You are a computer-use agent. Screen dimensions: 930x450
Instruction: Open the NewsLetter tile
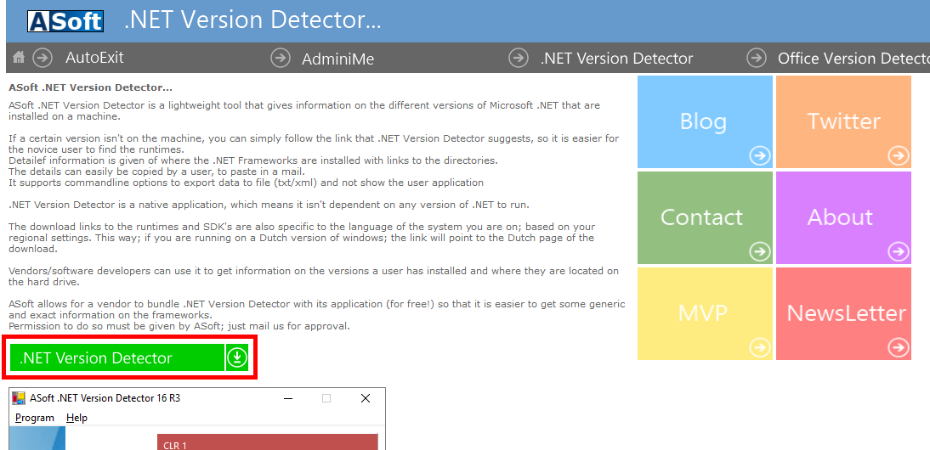[x=843, y=314]
